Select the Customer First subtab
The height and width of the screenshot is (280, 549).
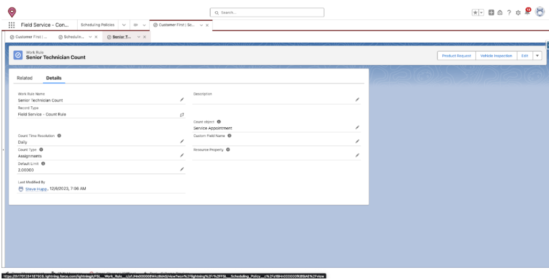[x=29, y=37]
